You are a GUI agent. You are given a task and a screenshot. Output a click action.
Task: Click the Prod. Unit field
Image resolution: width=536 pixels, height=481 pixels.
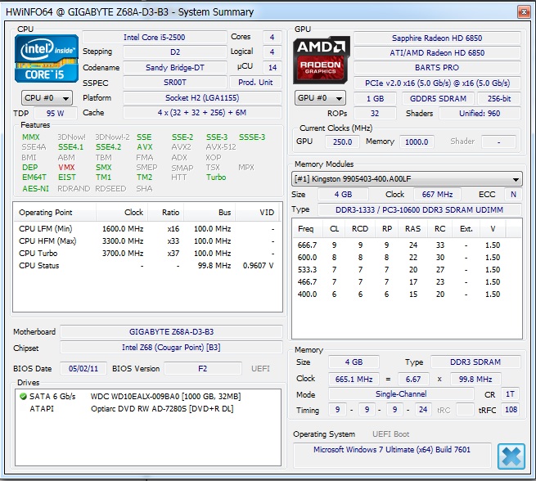(x=255, y=83)
